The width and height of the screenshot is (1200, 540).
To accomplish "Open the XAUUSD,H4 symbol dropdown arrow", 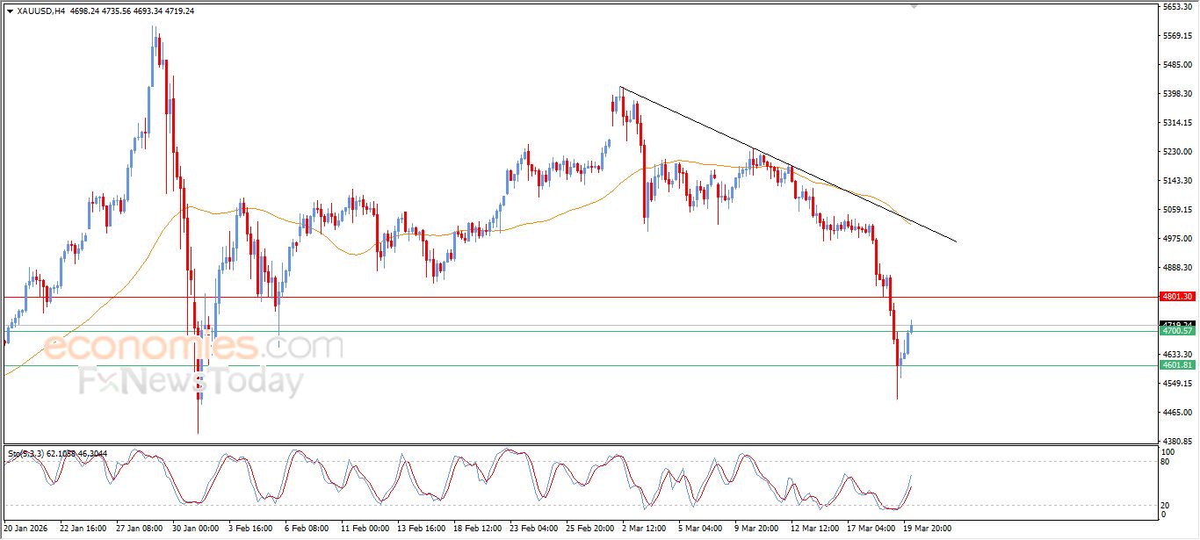I will (10, 11).
